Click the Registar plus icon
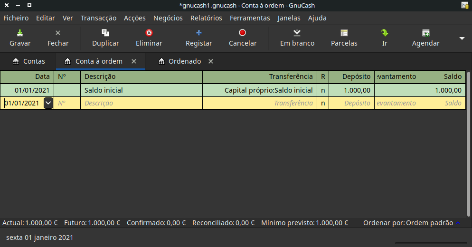 [199, 33]
